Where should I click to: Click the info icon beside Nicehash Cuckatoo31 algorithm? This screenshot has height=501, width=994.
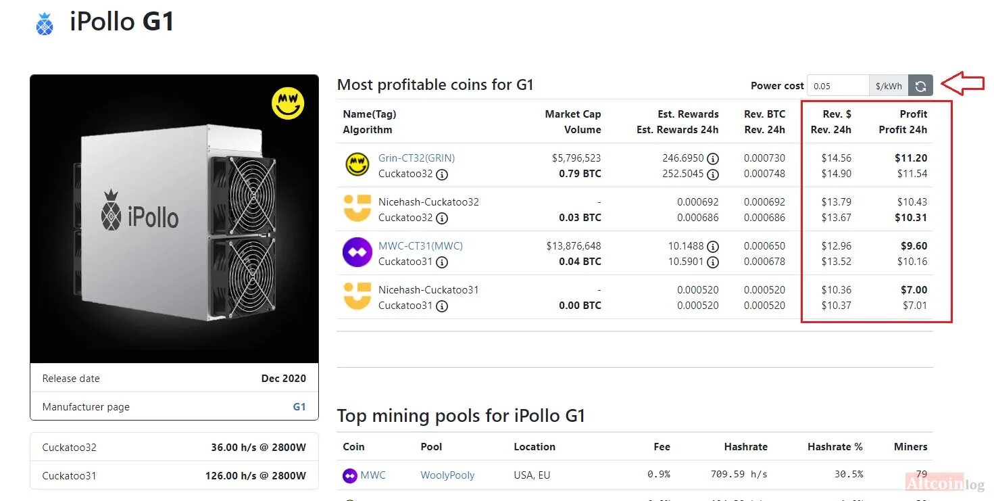[x=442, y=306]
